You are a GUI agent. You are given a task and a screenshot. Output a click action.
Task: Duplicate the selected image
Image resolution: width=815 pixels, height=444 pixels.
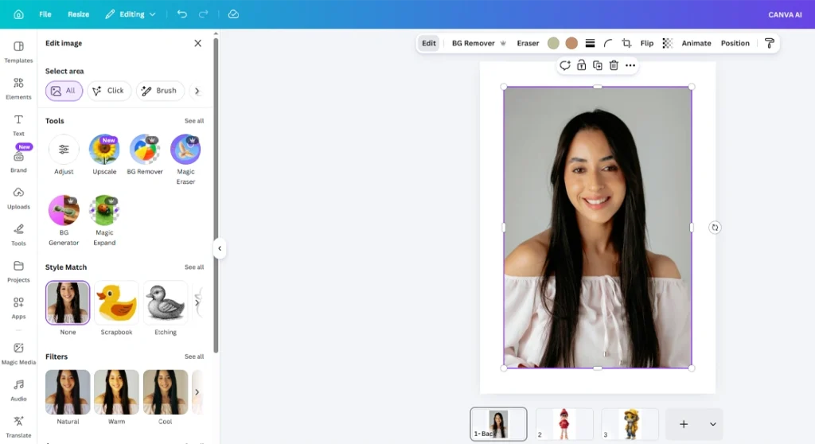(x=598, y=65)
